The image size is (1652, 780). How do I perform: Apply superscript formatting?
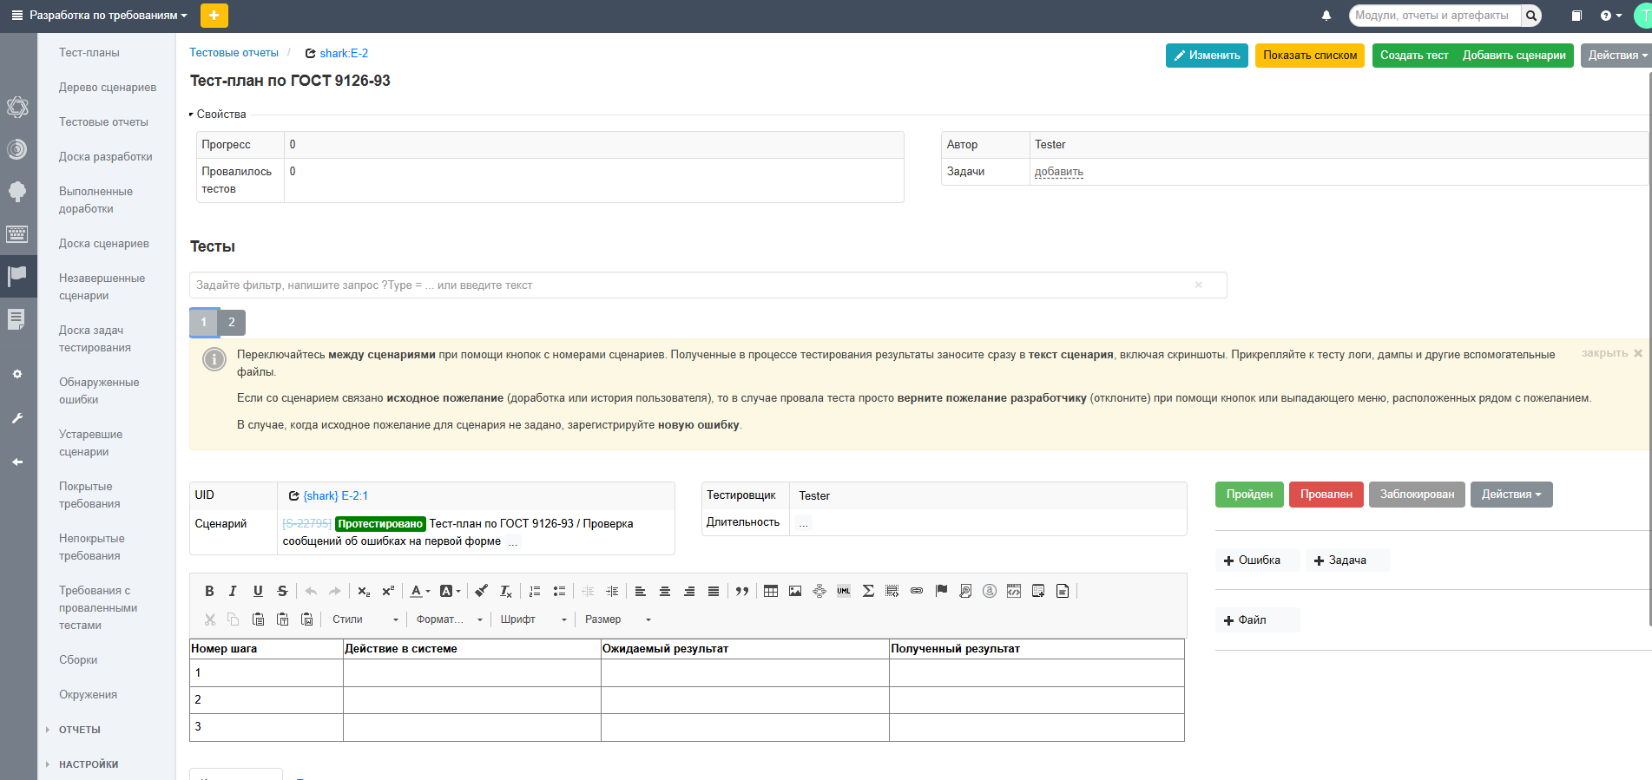coord(388,591)
